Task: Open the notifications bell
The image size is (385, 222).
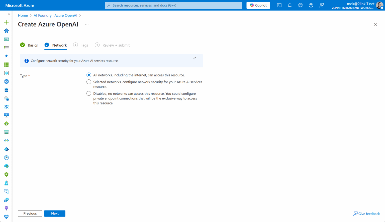Action: (x=290, y=5)
